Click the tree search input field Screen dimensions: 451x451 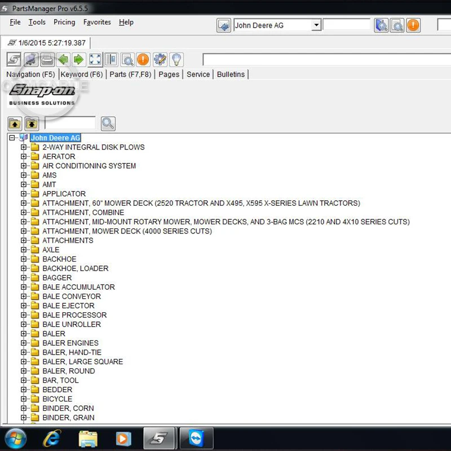tap(70, 123)
